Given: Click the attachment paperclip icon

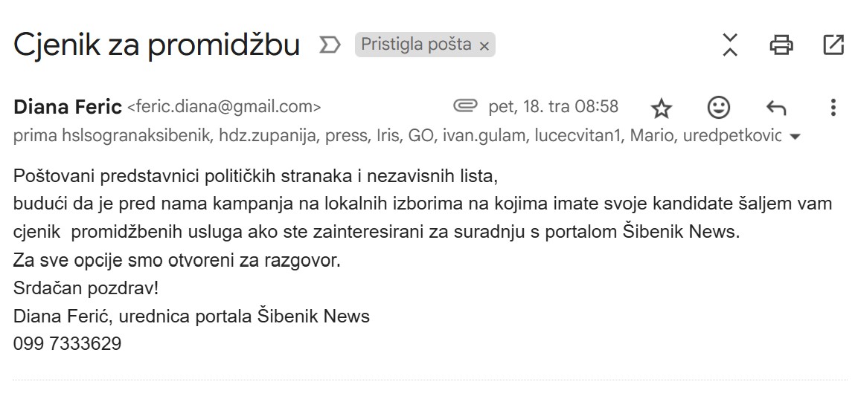Looking at the screenshot, I should [x=465, y=107].
